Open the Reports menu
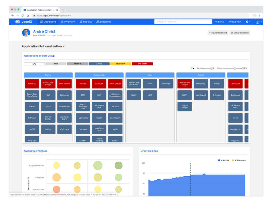The height and width of the screenshot is (208, 272). [86, 22]
